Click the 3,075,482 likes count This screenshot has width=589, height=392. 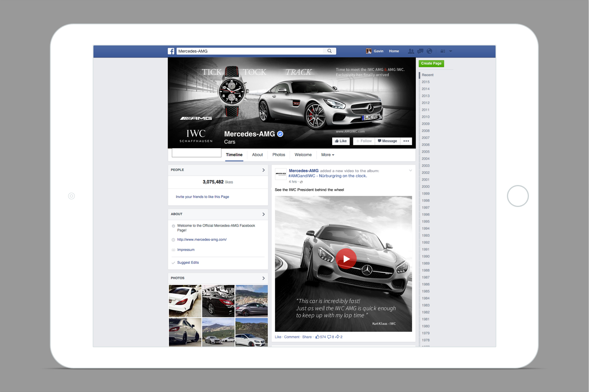click(x=218, y=182)
